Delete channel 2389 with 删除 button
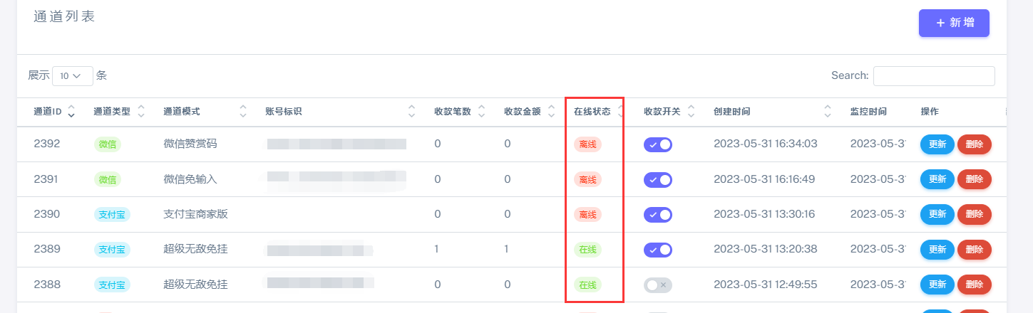The height and width of the screenshot is (313, 1033). (x=975, y=250)
